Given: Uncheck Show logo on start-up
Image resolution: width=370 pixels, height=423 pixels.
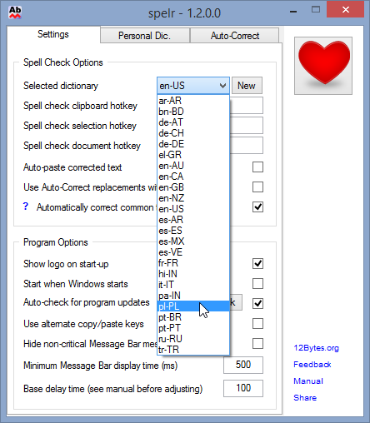Looking at the screenshot, I should coord(257,264).
